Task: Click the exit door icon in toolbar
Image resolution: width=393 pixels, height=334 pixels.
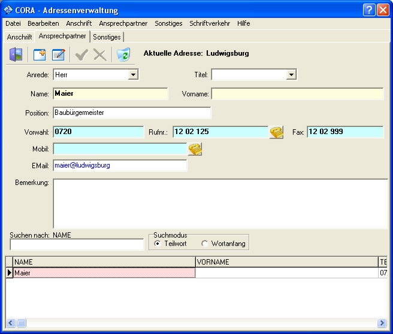Action: [16, 54]
